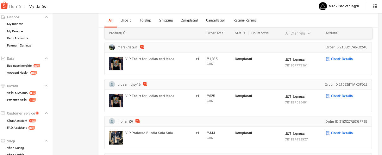
Task: Collapse the Data sidebar section
Action: 46,59
